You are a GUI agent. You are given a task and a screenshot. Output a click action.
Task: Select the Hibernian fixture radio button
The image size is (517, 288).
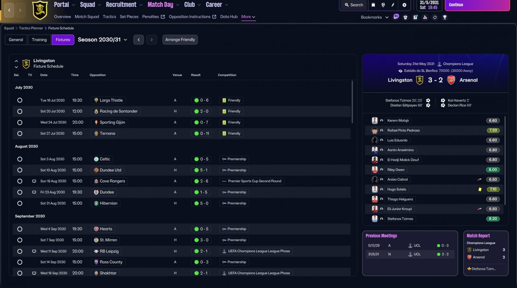click(x=20, y=203)
